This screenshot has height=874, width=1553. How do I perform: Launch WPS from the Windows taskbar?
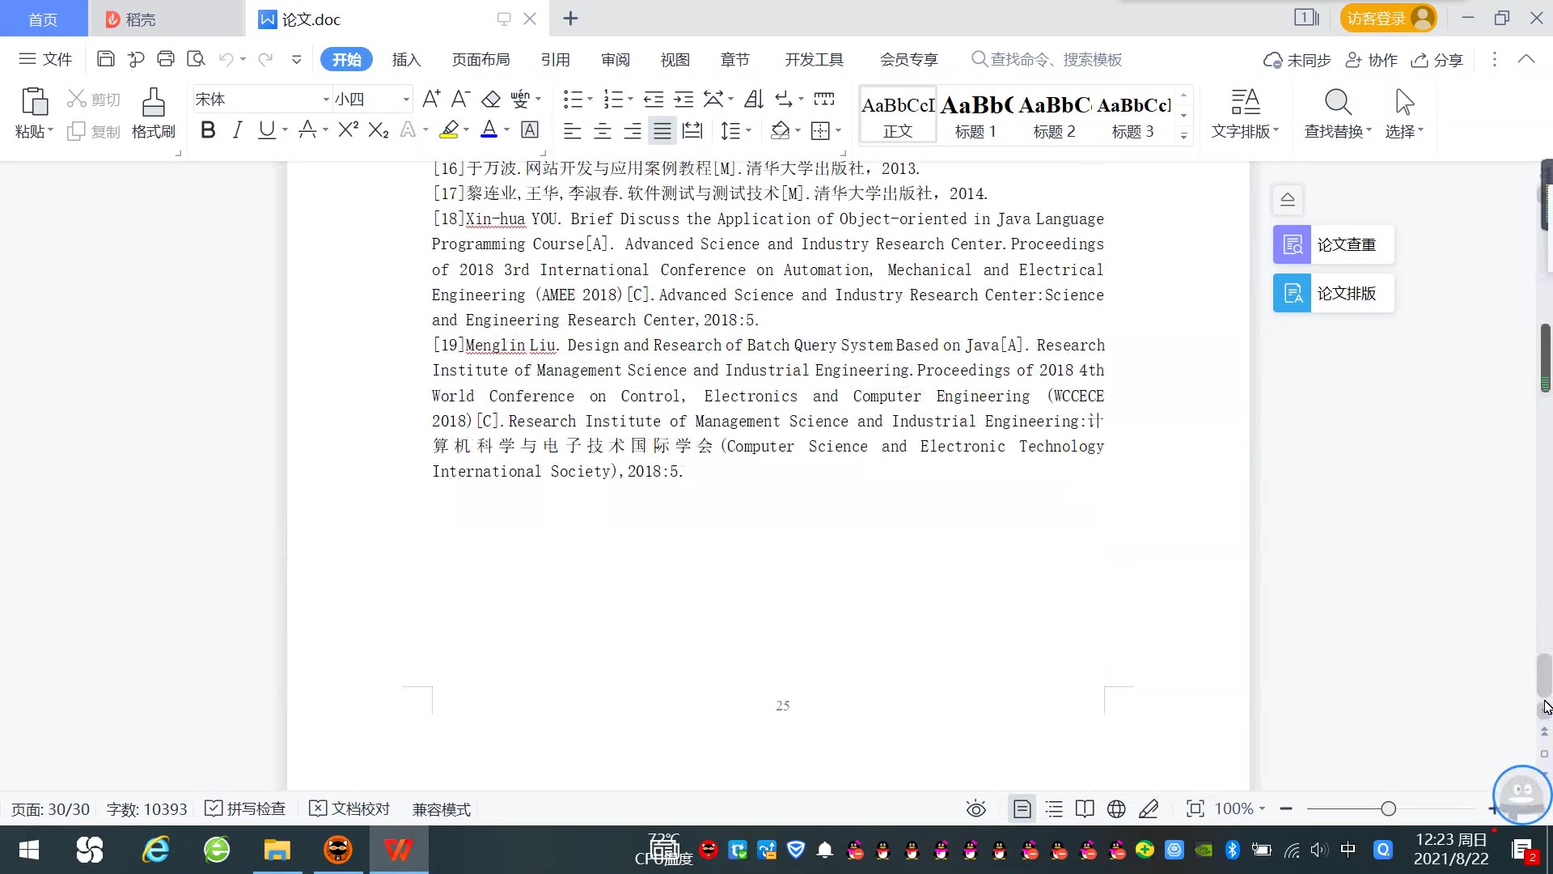pos(398,850)
